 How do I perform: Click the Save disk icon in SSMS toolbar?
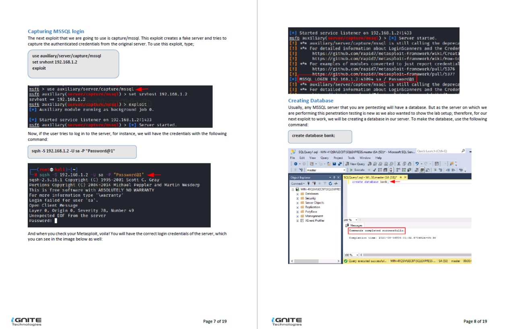(334, 164)
